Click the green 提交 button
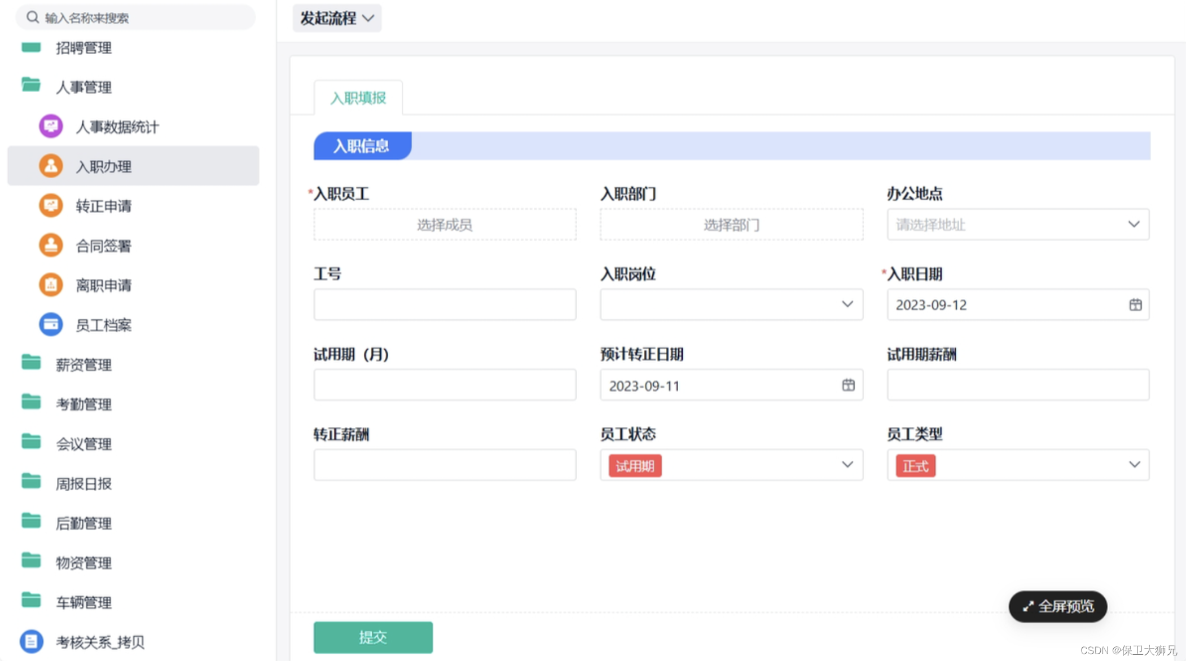Screen dimensions: 1186x661 [373, 637]
